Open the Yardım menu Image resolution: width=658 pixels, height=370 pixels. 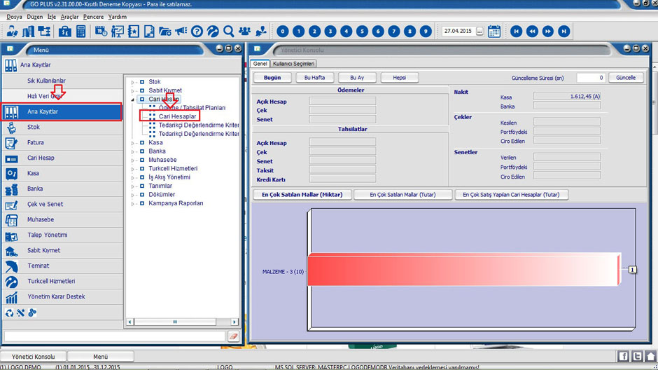click(x=117, y=17)
